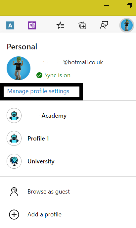
Task: Switch to the University profile
Action: pos(68,161)
